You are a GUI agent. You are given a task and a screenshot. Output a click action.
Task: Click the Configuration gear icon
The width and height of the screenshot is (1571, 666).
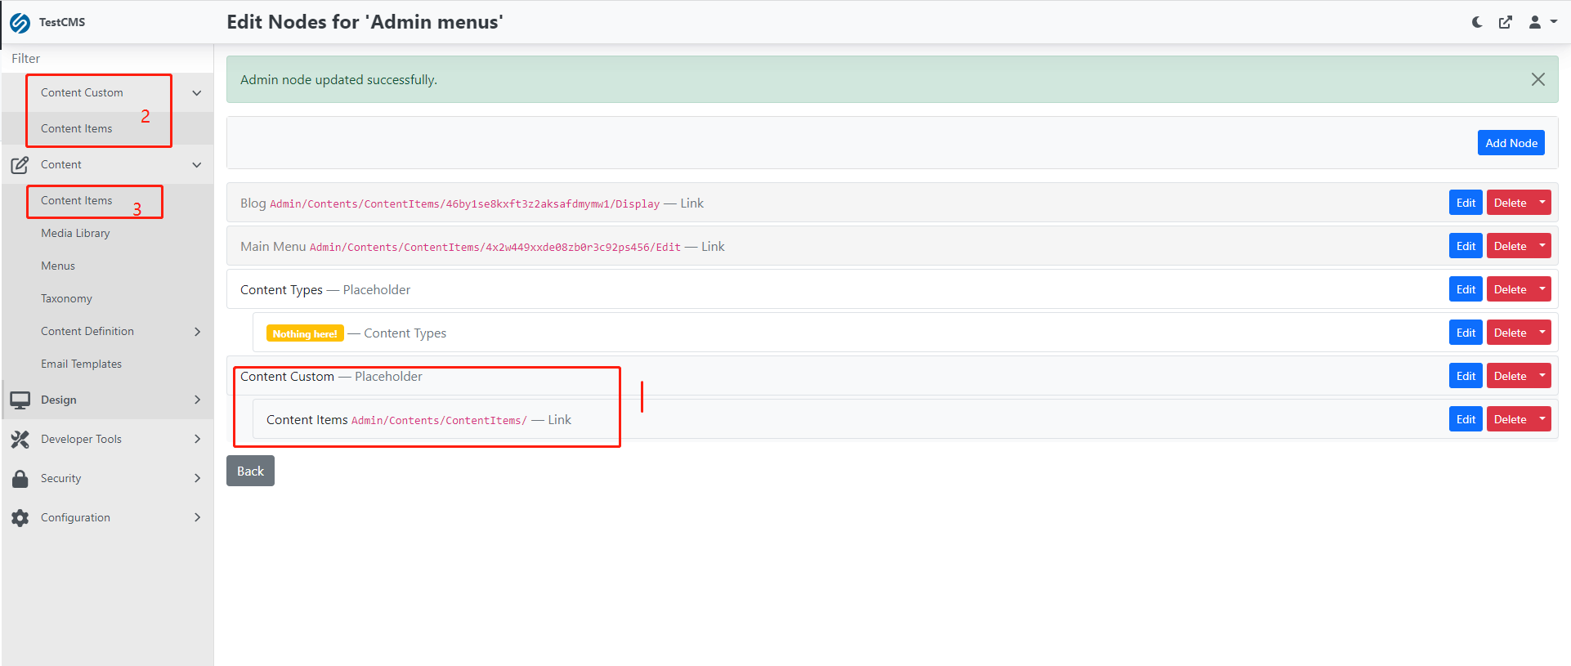pos(20,517)
